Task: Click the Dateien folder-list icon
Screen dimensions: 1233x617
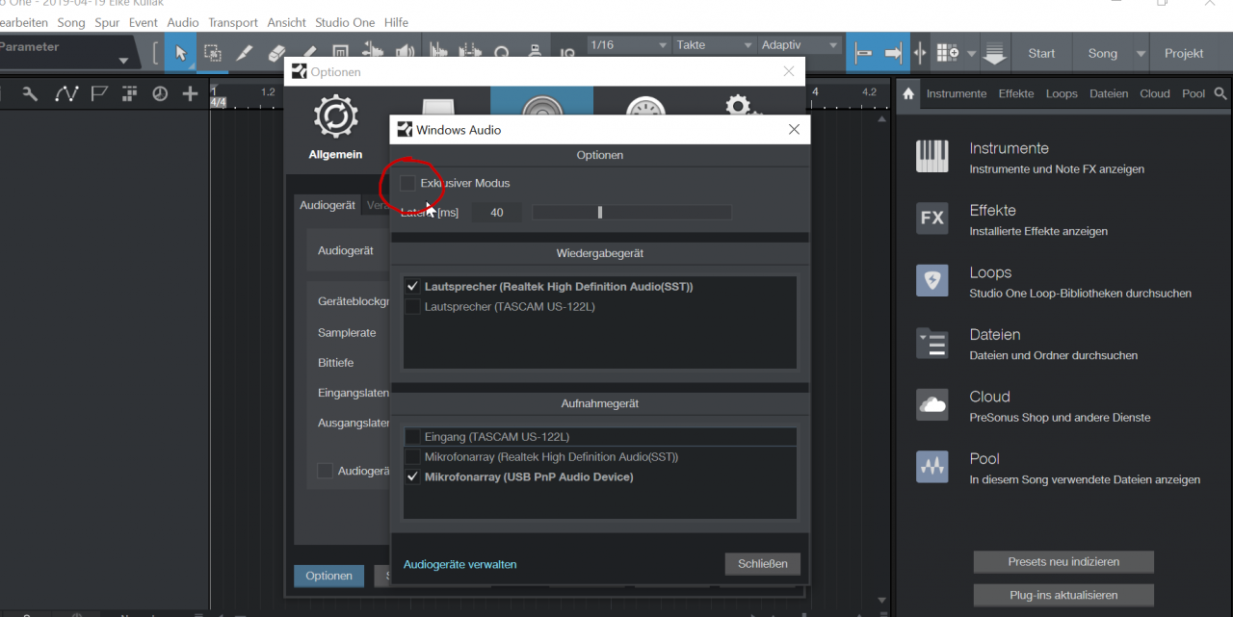Action: click(x=931, y=343)
